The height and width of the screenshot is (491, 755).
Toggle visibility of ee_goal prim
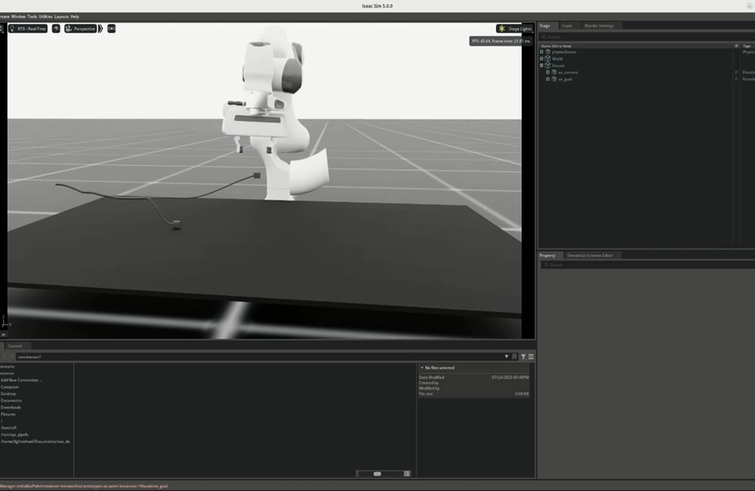click(736, 79)
